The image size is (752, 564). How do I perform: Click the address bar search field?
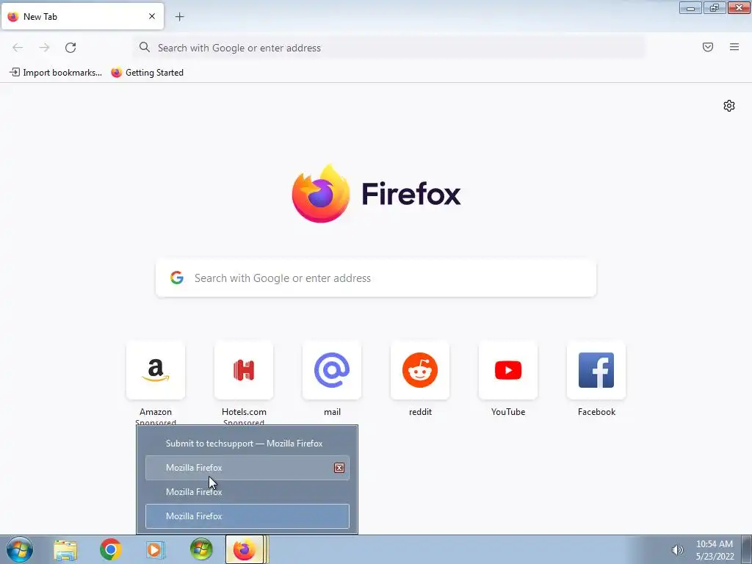pos(389,48)
